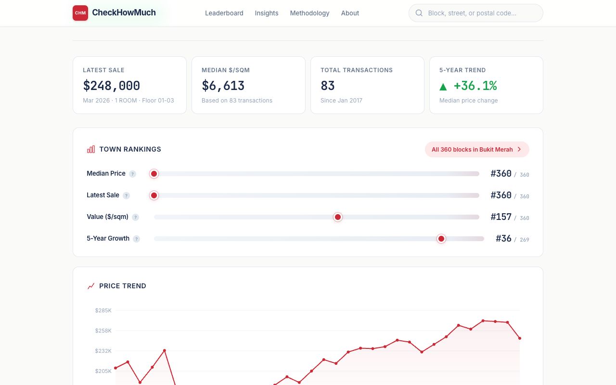Click the Median Price ranking marker
This screenshot has width=616, height=385.
click(154, 174)
